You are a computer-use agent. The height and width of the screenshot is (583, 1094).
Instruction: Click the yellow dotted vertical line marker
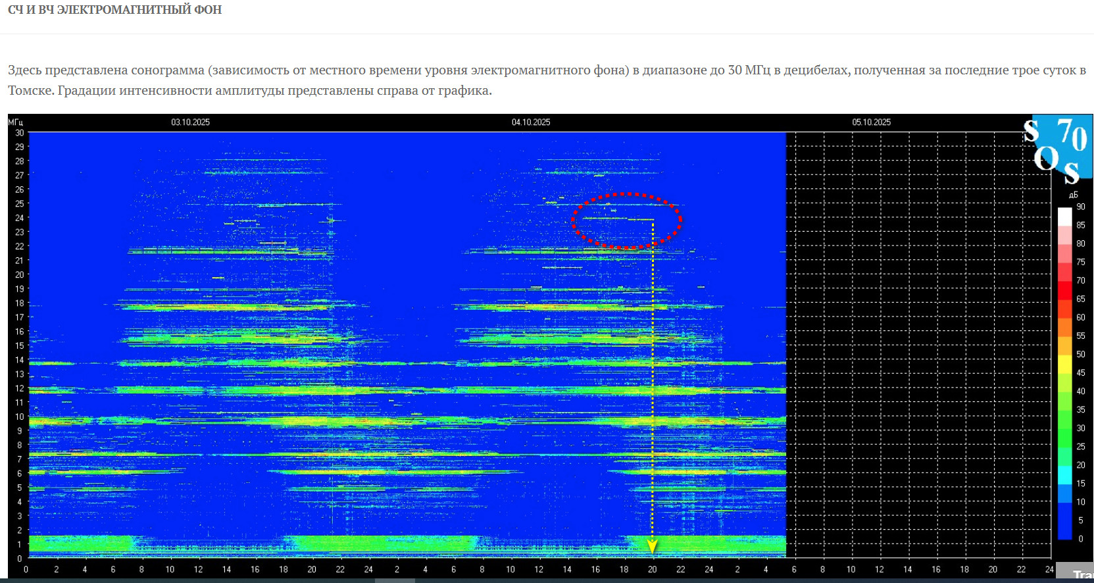click(x=653, y=395)
